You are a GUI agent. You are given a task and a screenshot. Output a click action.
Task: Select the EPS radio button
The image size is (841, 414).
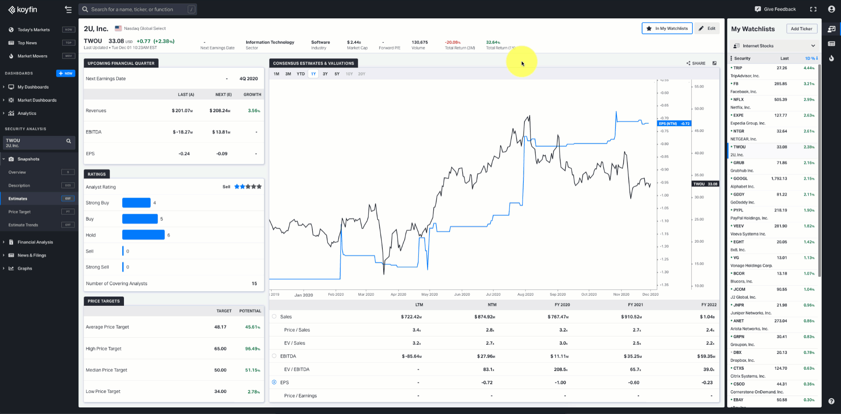tap(274, 382)
